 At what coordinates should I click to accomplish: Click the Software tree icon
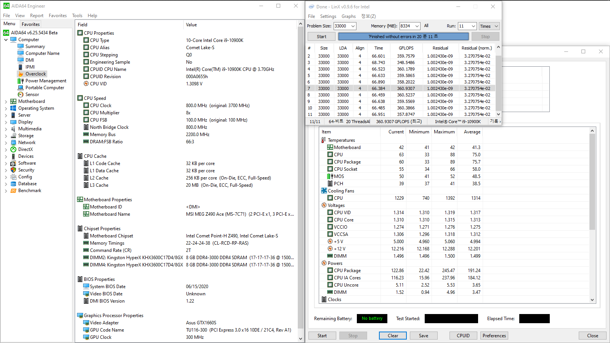[x=13, y=163]
